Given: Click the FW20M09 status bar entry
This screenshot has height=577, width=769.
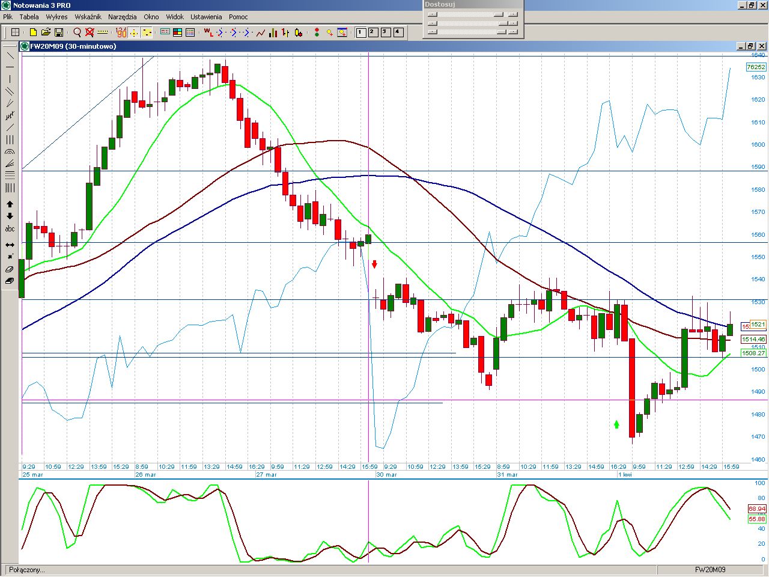Looking at the screenshot, I should pos(710,570).
